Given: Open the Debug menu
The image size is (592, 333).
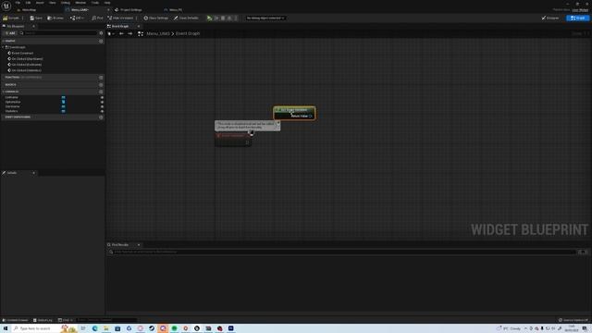Looking at the screenshot, I should (x=66, y=3).
